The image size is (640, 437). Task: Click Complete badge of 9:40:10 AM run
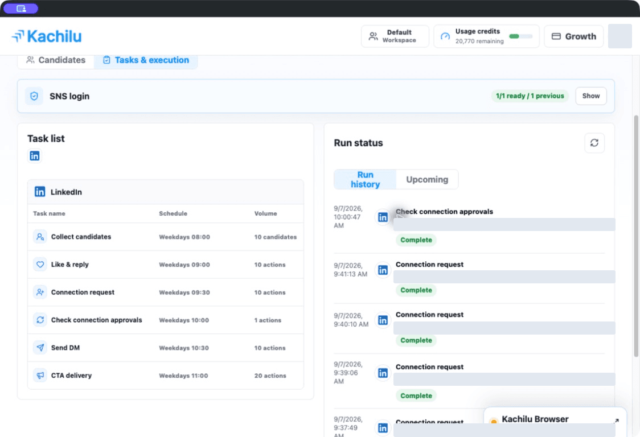[x=416, y=340]
